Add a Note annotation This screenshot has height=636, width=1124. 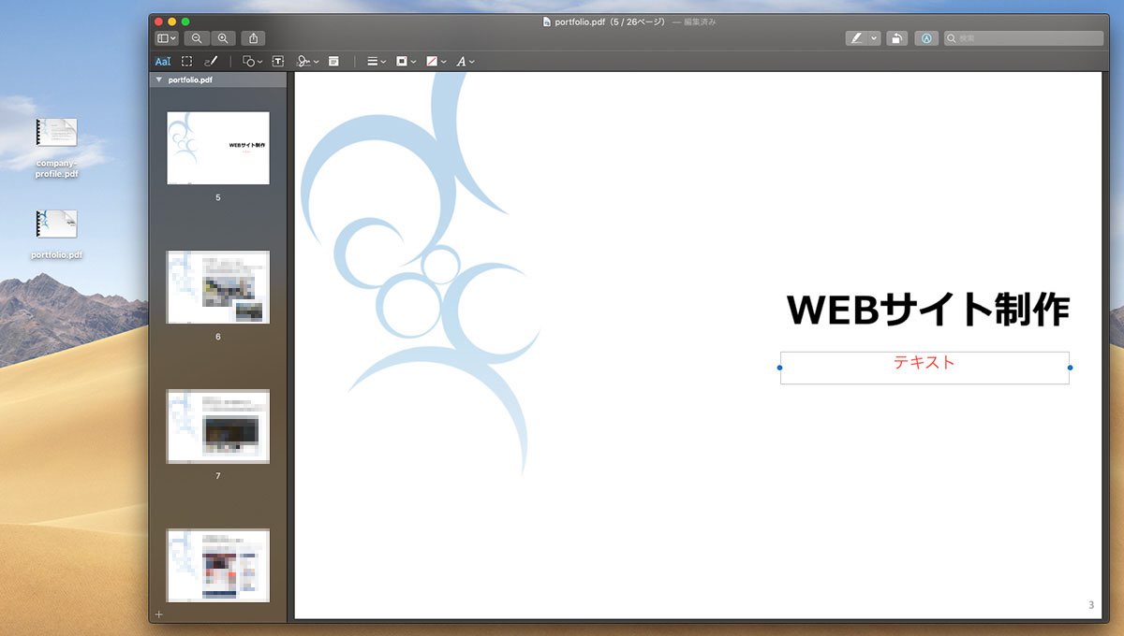(x=333, y=61)
